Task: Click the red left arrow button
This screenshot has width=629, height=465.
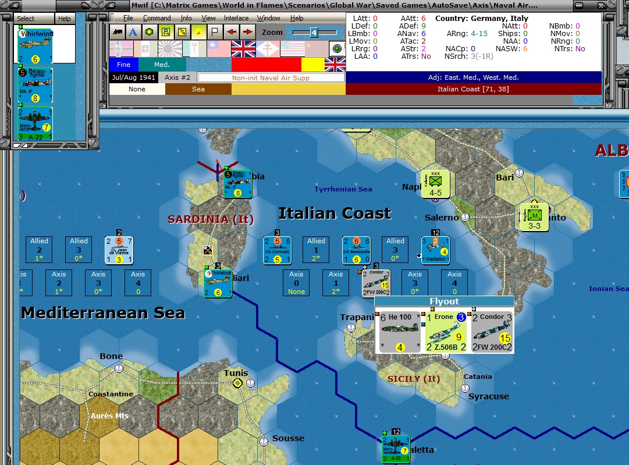Action: (x=232, y=32)
